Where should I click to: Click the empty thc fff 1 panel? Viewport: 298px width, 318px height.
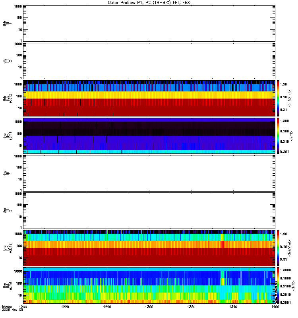click(149, 173)
